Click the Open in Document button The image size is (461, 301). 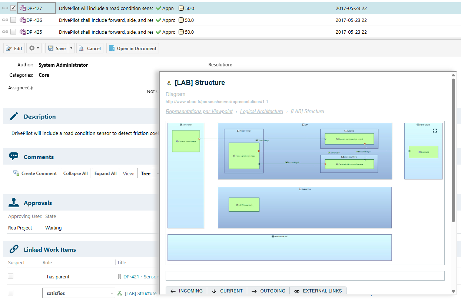[x=133, y=48]
